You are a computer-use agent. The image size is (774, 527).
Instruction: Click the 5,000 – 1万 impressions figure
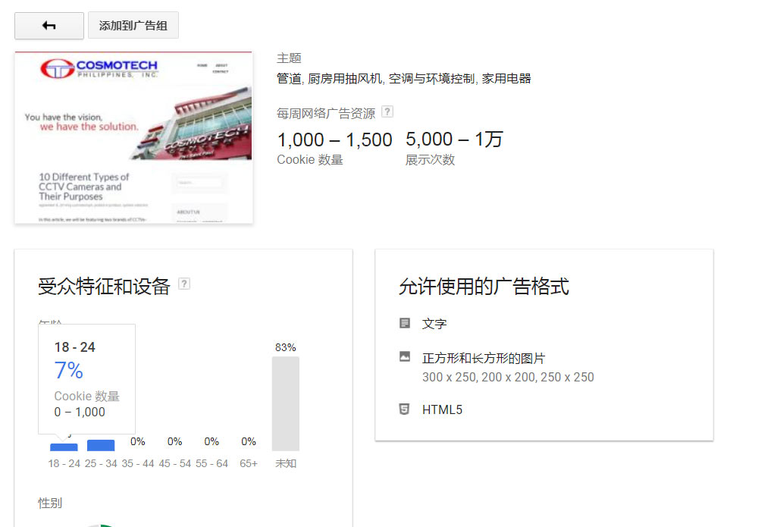(x=454, y=140)
